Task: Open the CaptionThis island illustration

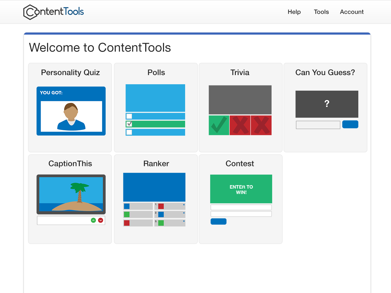Action: (x=71, y=194)
